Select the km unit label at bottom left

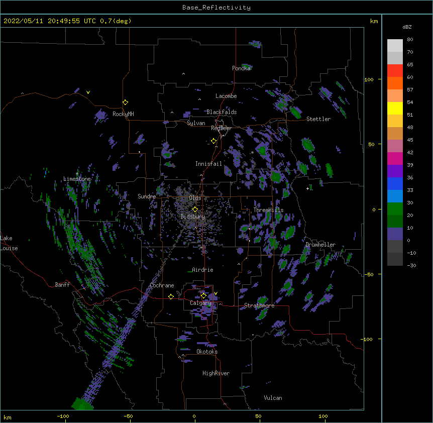8,417
